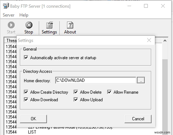Viewport: 173px width, 135px height.
Task: Open the About toolbar icon
Action: click(x=70, y=28)
